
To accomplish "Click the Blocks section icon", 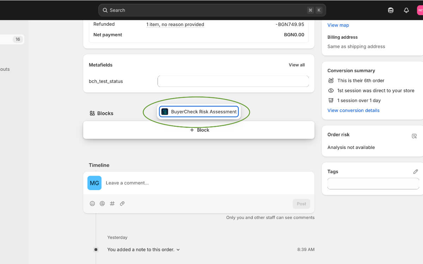I will (92, 113).
